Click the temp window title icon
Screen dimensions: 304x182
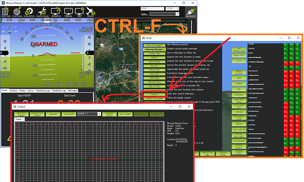(x=144, y=38)
